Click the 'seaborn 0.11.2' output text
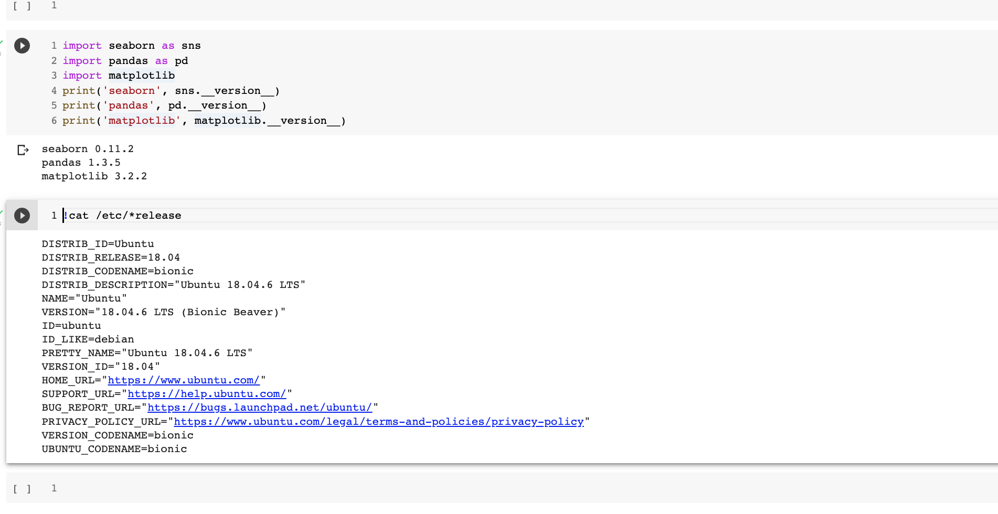This screenshot has width=998, height=514. point(88,149)
